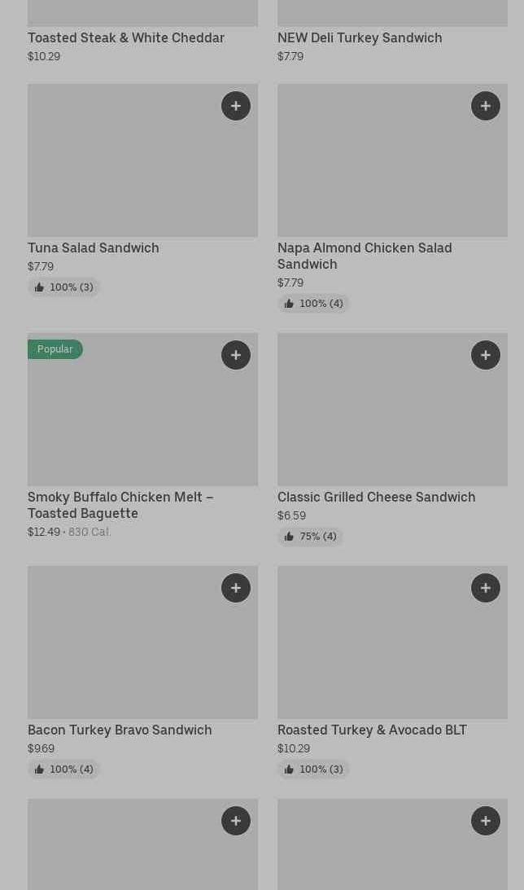Click the Classic Grilled Cheese Sandwich image

click(392, 415)
